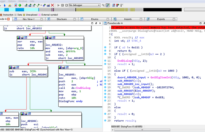Click EndDialog in pseudocode line 11

124,61
